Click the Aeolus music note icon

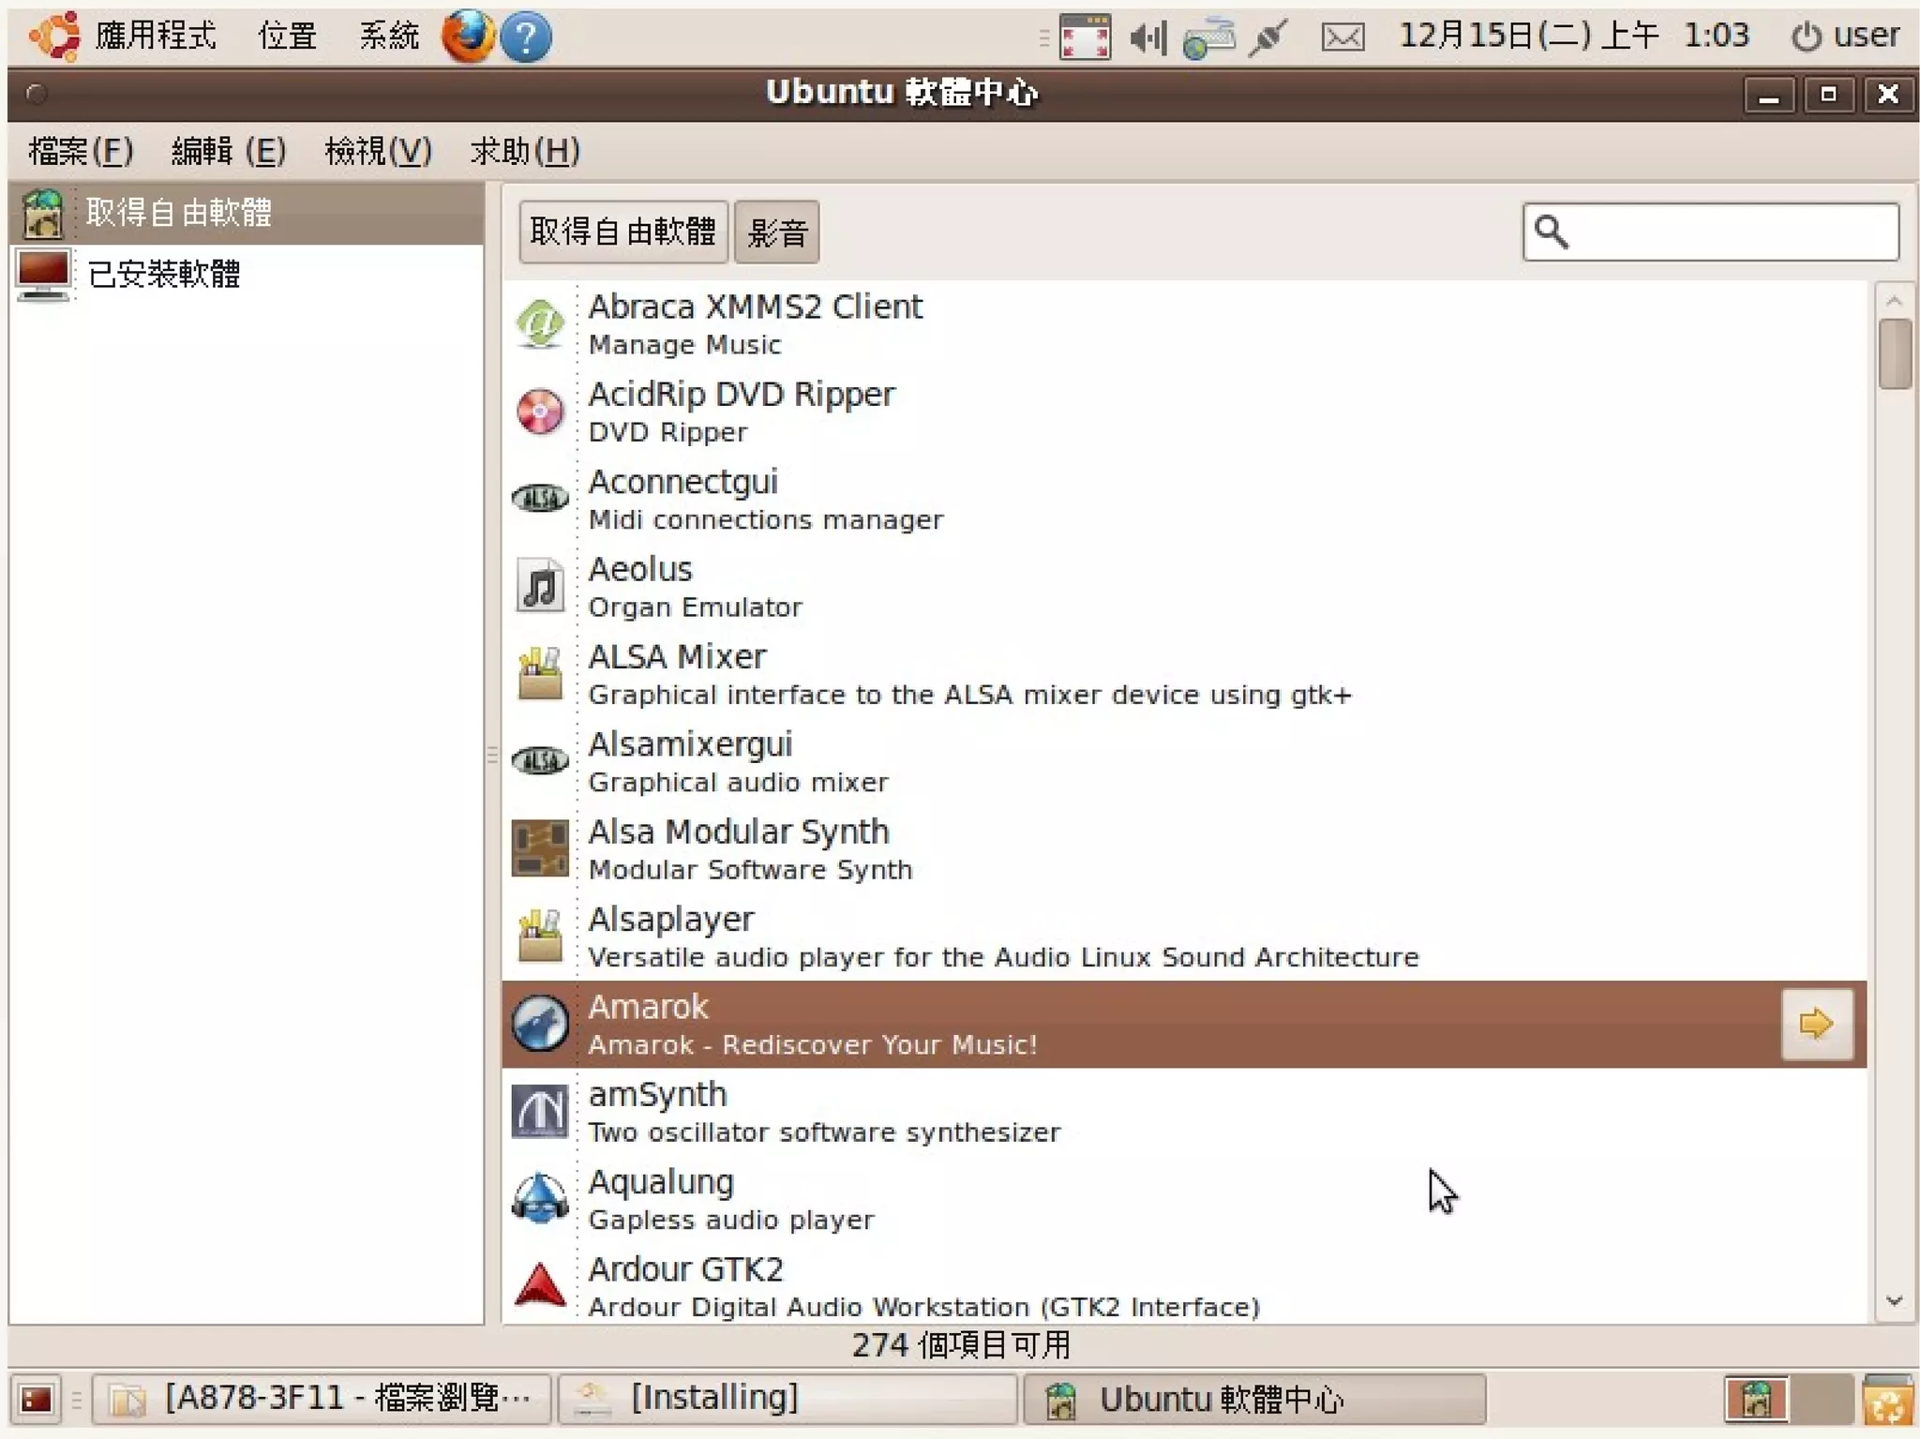tap(540, 586)
